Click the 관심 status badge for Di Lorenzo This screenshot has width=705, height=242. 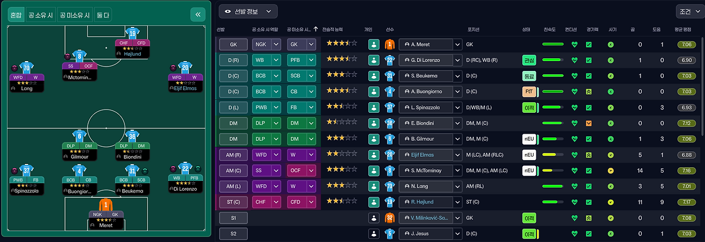click(x=529, y=60)
